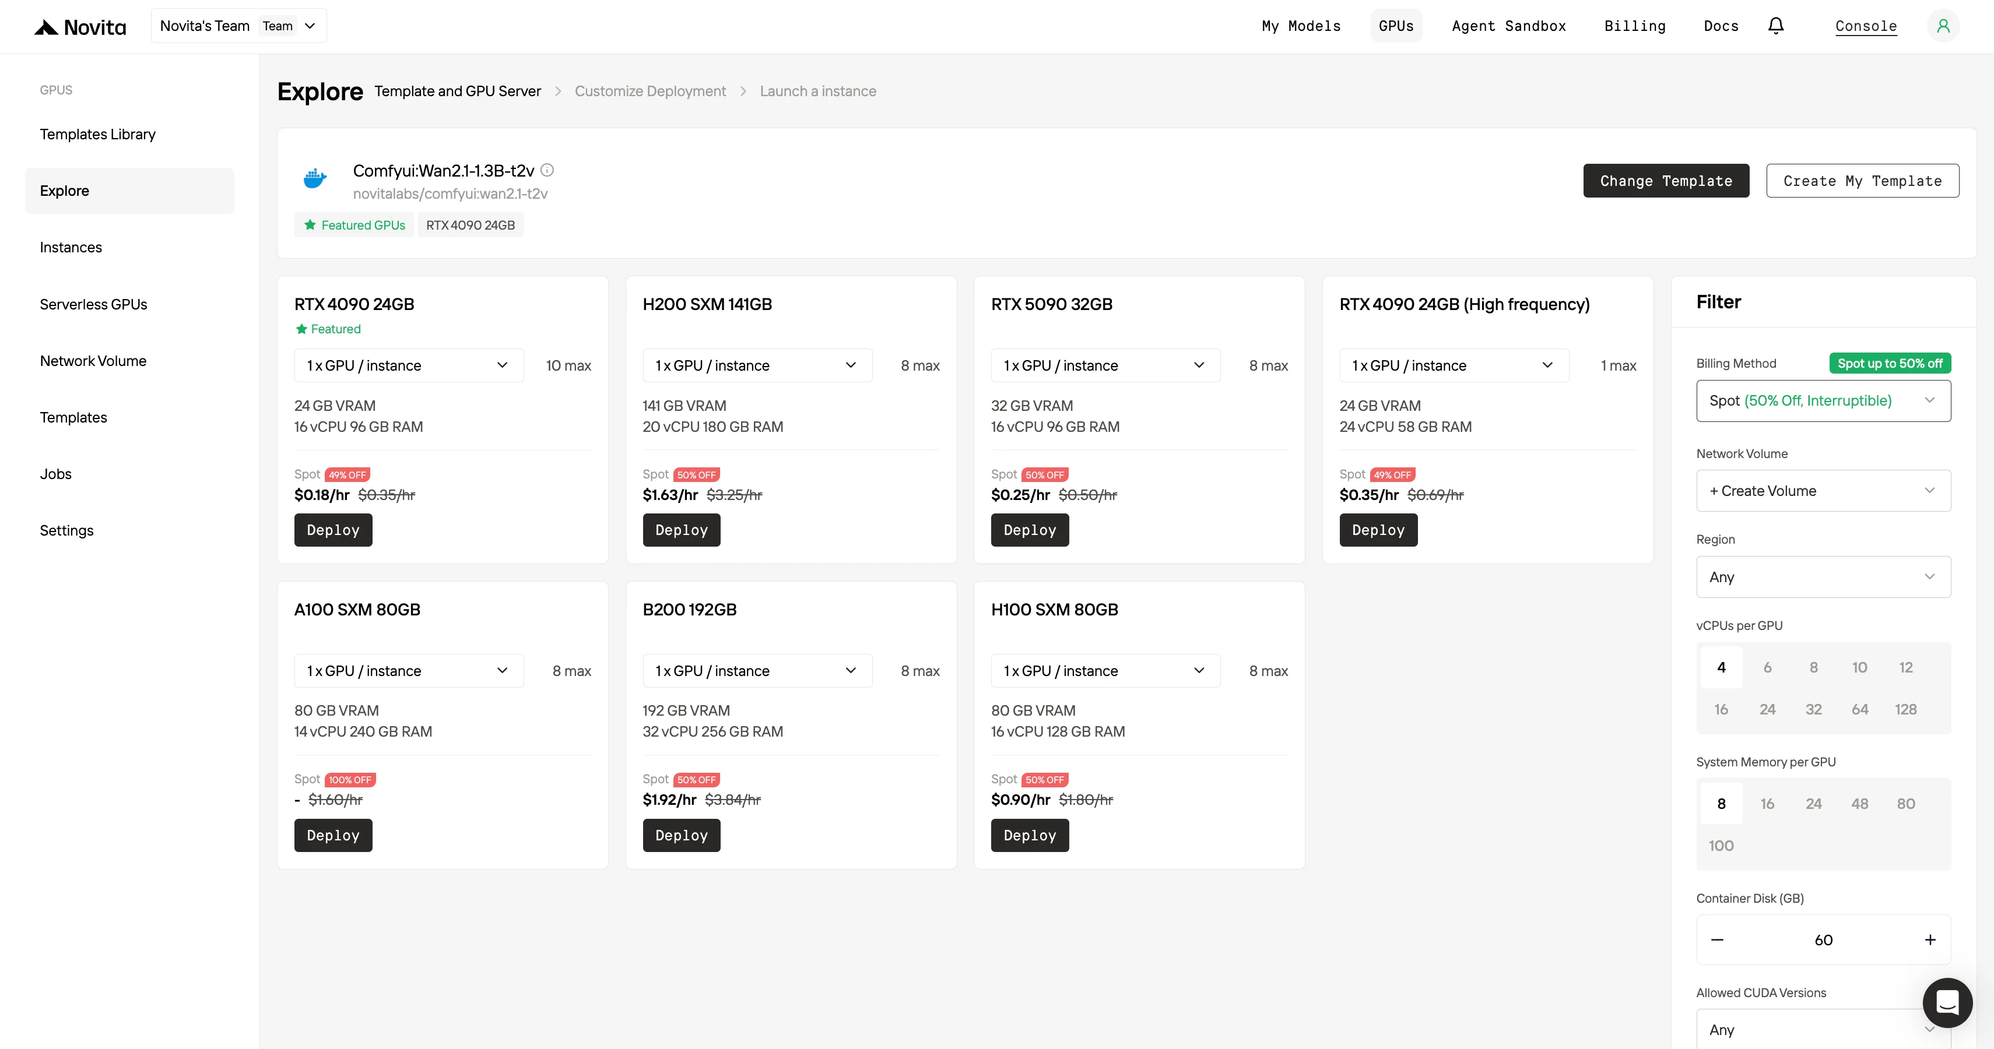Open the Allowed CUDA Versions dropdown

[x=1823, y=1029]
